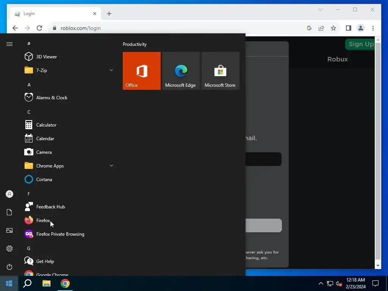The width and height of the screenshot is (388, 291).
Task: Click the # section header
Action: (x=29, y=44)
